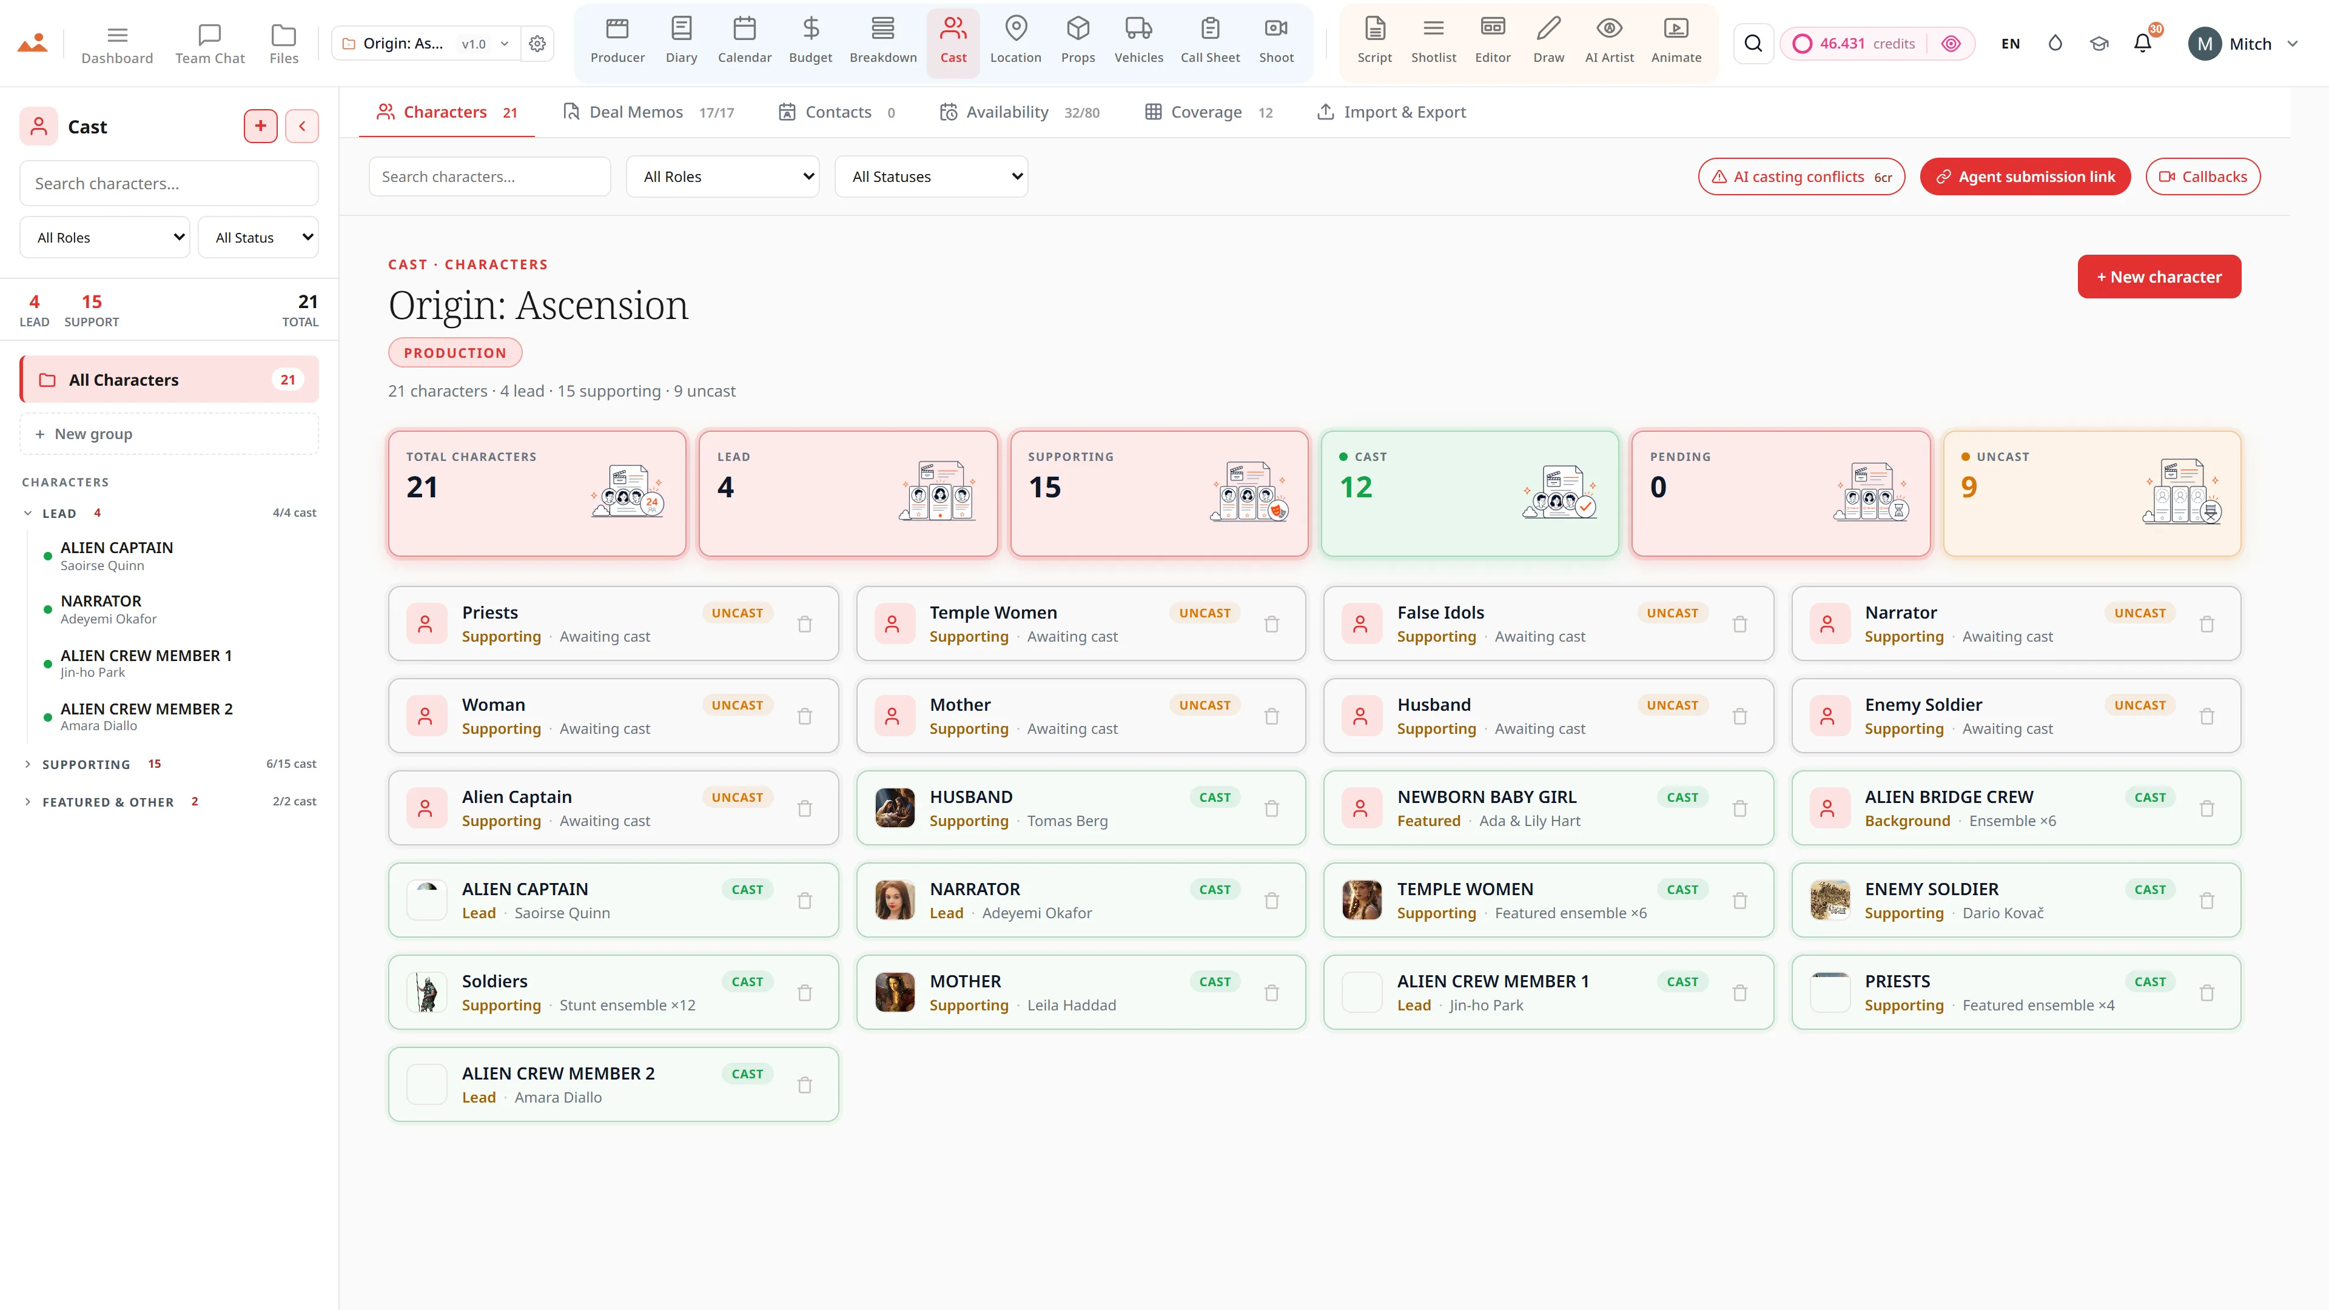The height and width of the screenshot is (1310, 2329).
Task: Open the All Roles sidebar dropdown
Action: coord(105,237)
